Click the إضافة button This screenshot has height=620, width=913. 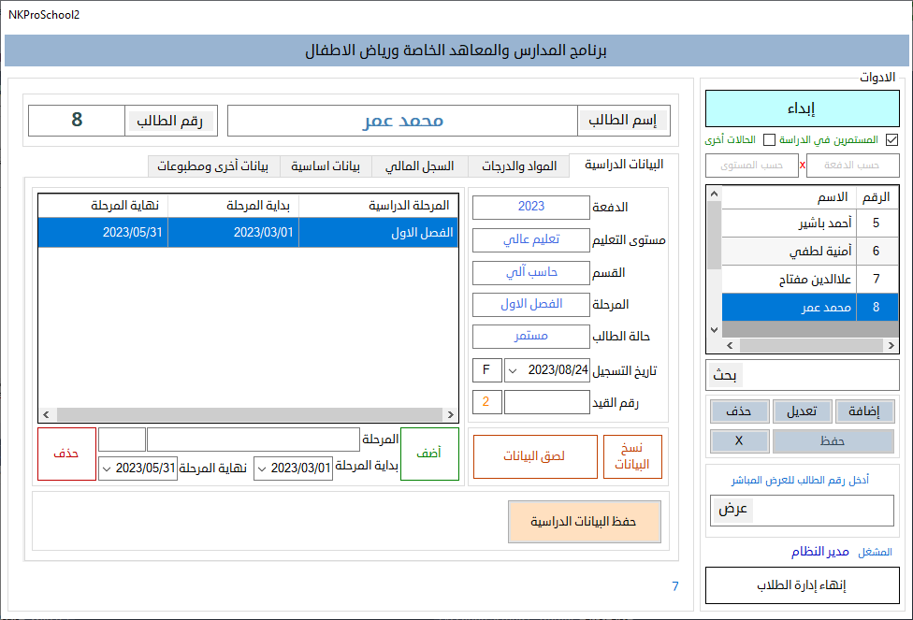pos(864,411)
